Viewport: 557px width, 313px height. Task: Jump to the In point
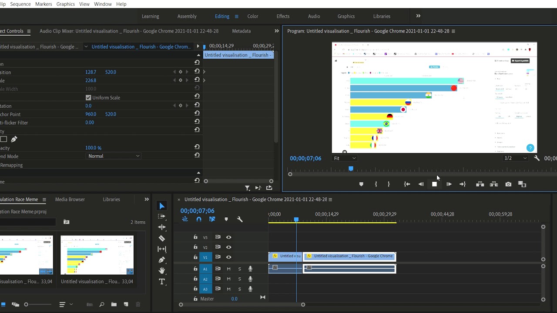pyautogui.click(x=407, y=184)
